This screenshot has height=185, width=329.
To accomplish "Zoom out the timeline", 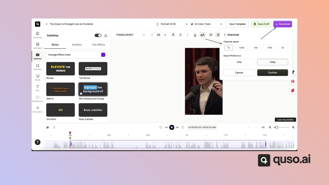I will 270,127.
